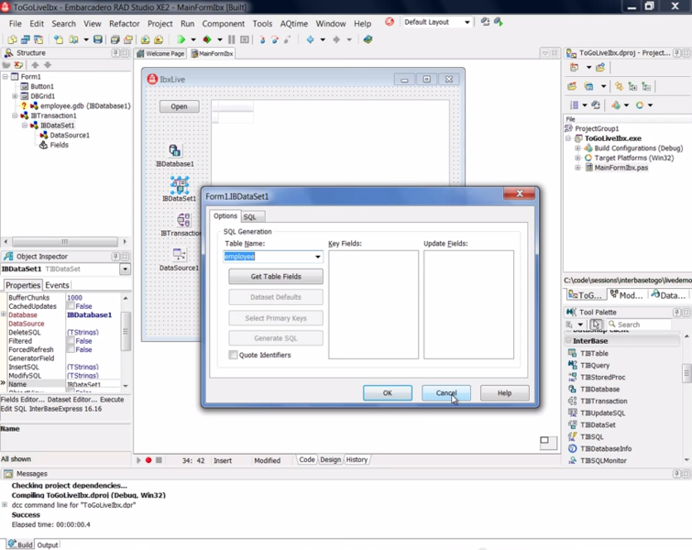Click the TIBUpdateSQL palette icon
Screen dimensions: 692x550
click(x=573, y=412)
